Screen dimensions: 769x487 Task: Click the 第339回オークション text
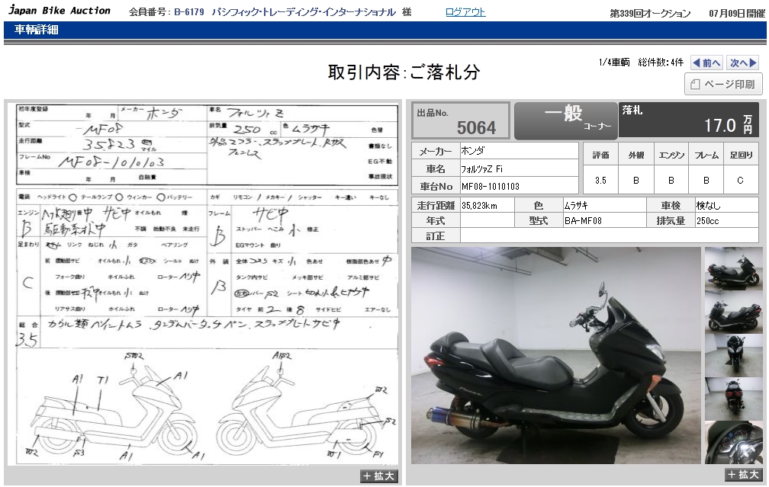pyautogui.click(x=650, y=14)
